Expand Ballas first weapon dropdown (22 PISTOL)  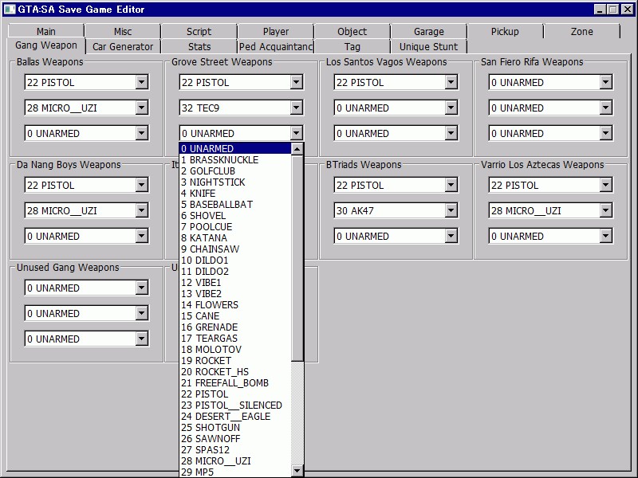tap(142, 82)
